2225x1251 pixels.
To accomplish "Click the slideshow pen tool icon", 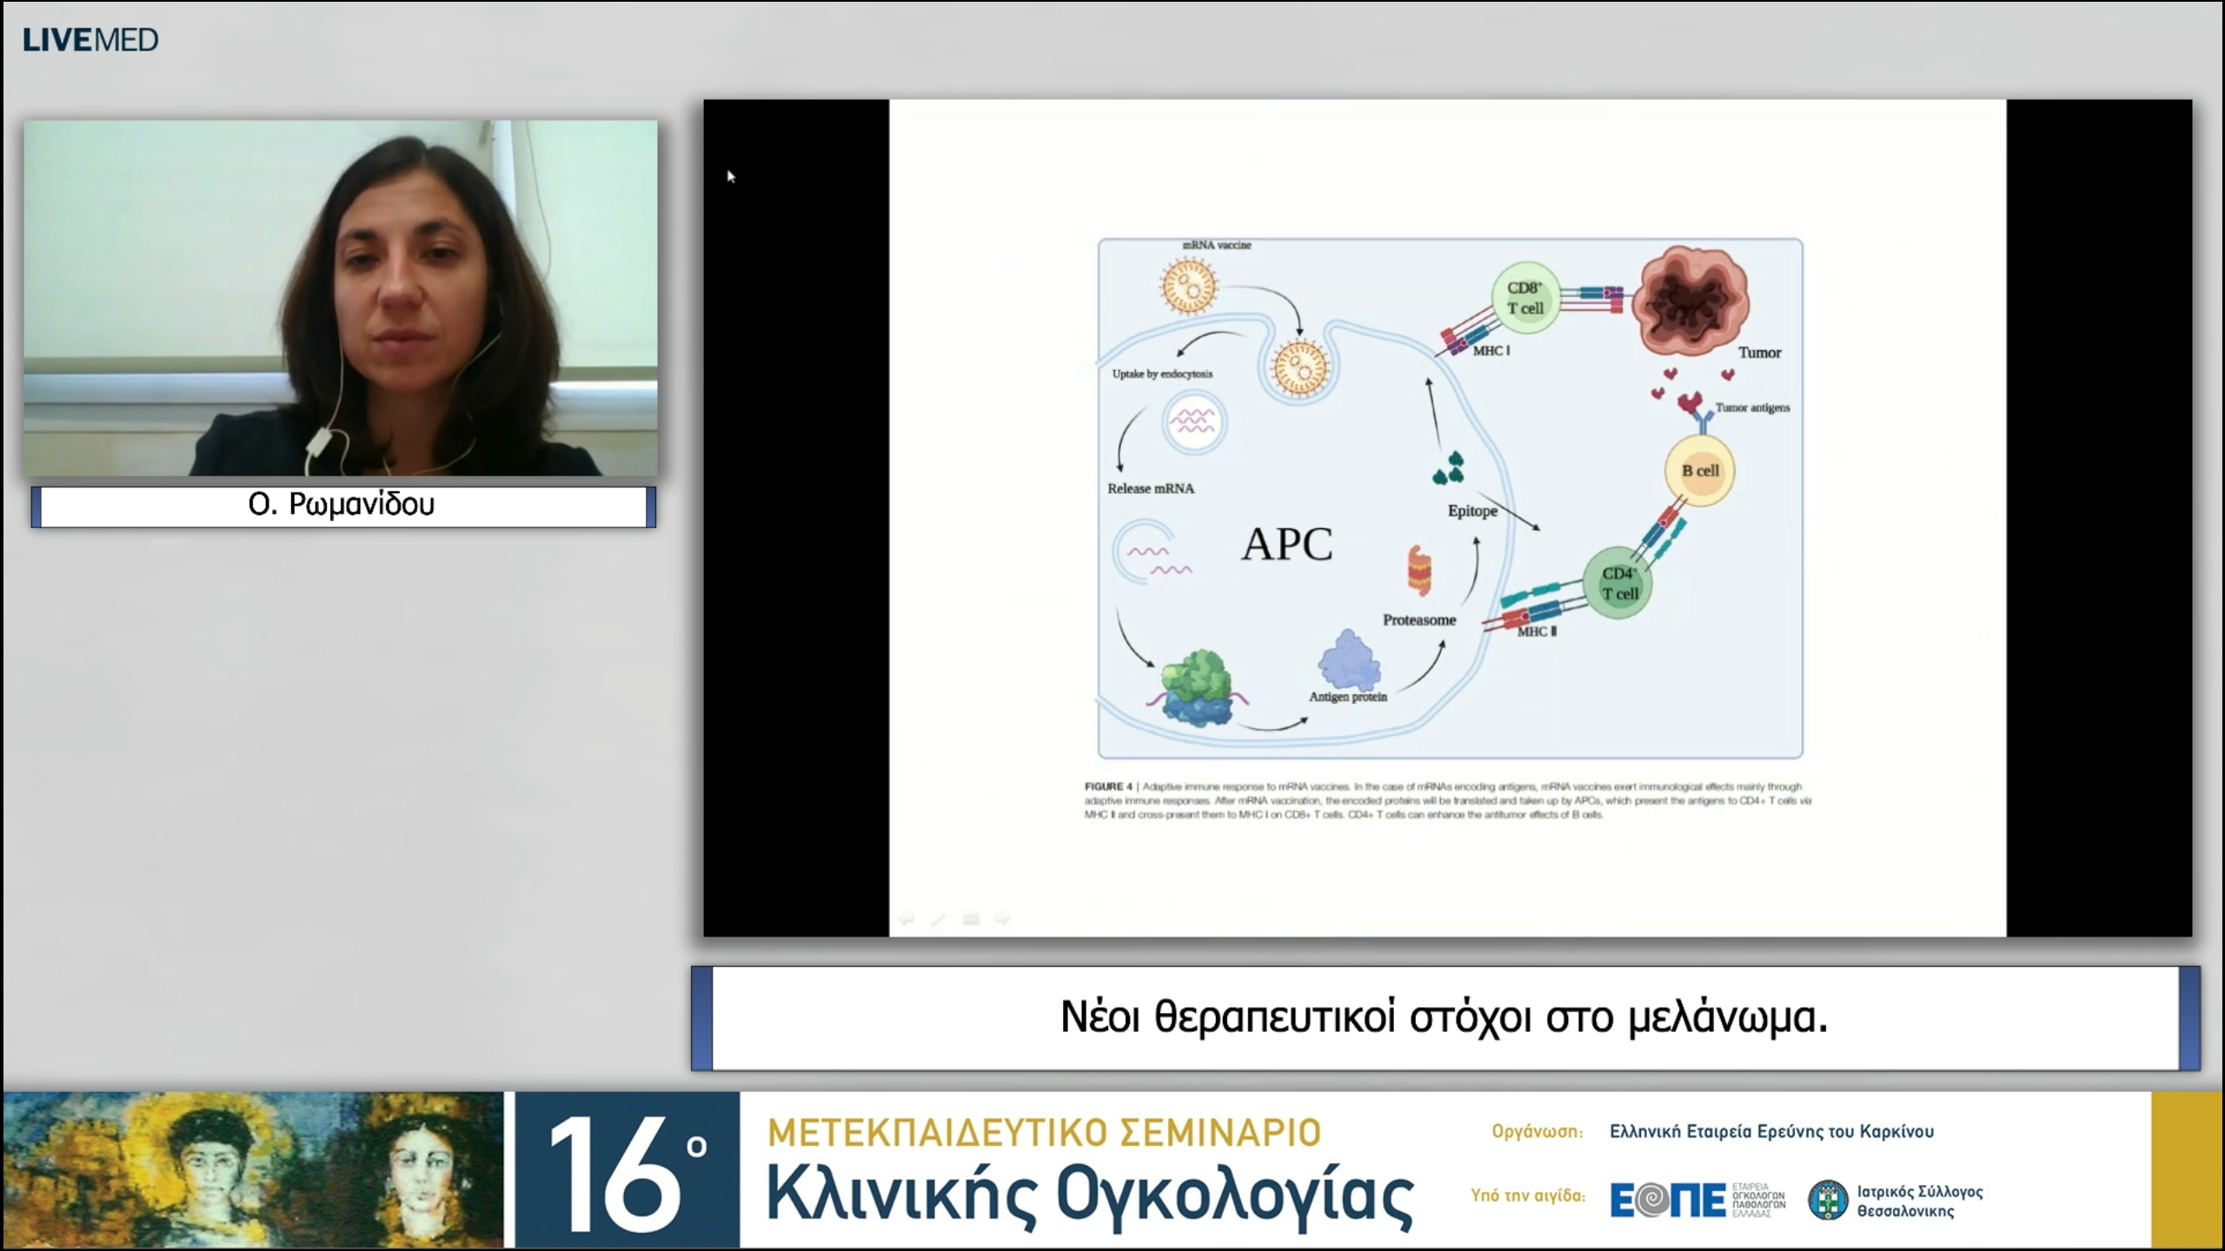I will tap(939, 918).
